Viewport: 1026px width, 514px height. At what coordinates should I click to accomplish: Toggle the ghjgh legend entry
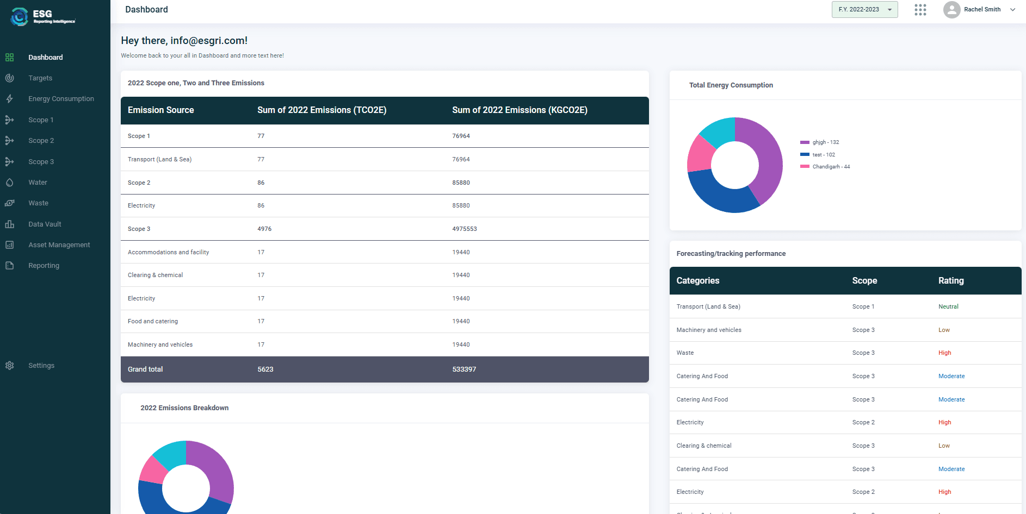[x=820, y=142]
